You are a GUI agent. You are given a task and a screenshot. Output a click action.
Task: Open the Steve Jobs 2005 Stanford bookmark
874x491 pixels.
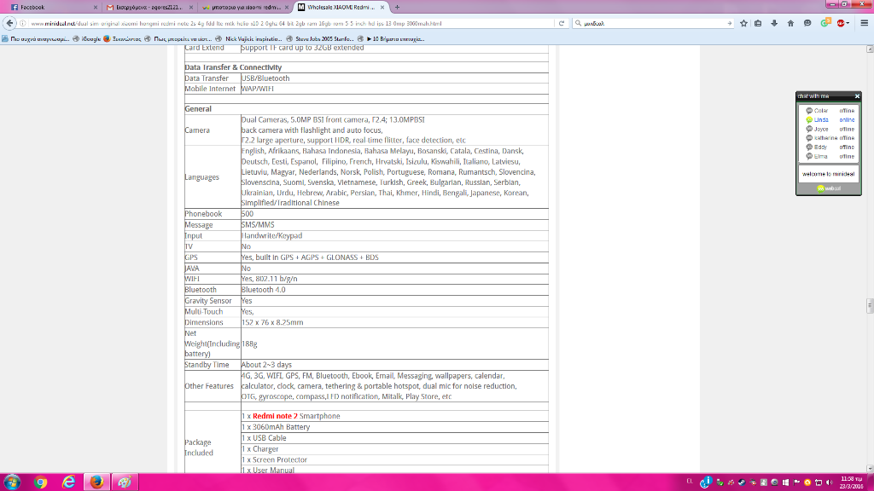pyautogui.click(x=319, y=39)
